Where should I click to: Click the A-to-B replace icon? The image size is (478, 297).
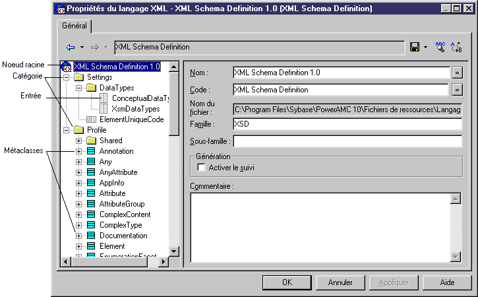coord(456,47)
